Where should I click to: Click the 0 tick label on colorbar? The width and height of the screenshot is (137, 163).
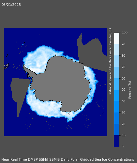[123, 147]
